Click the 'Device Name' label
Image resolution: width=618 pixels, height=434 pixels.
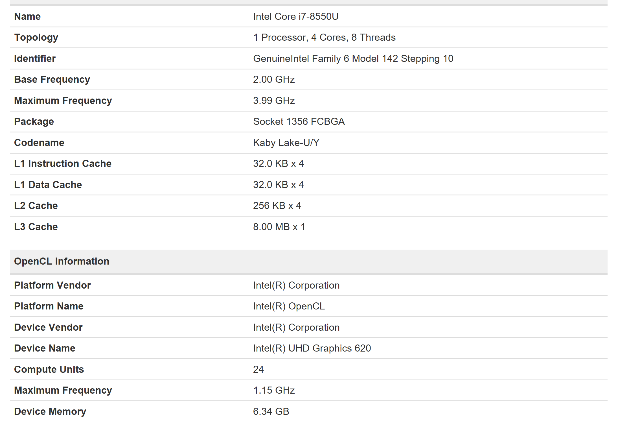point(45,348)
